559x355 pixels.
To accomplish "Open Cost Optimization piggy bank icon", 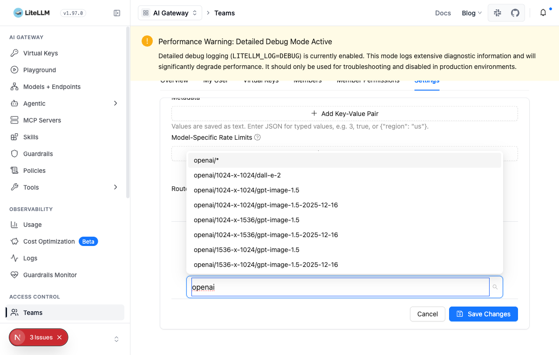I will [14, 241].
